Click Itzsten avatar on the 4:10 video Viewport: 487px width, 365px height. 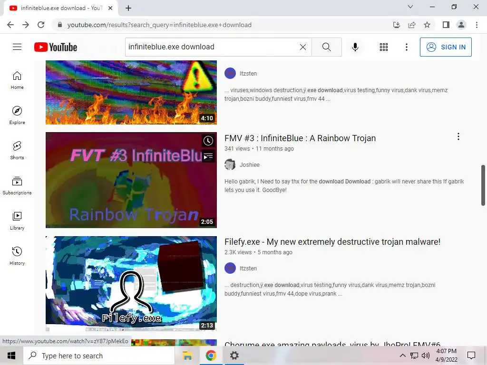230,73
